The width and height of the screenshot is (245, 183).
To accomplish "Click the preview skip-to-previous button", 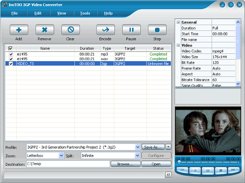I will click(x=182, y=170).
